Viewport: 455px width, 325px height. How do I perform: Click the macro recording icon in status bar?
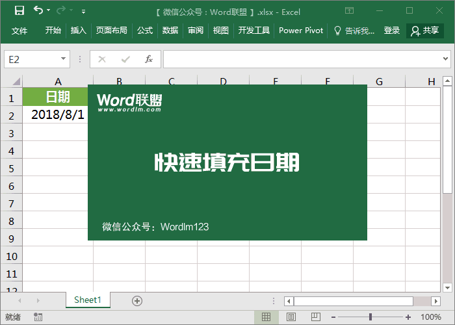point(38,317)
